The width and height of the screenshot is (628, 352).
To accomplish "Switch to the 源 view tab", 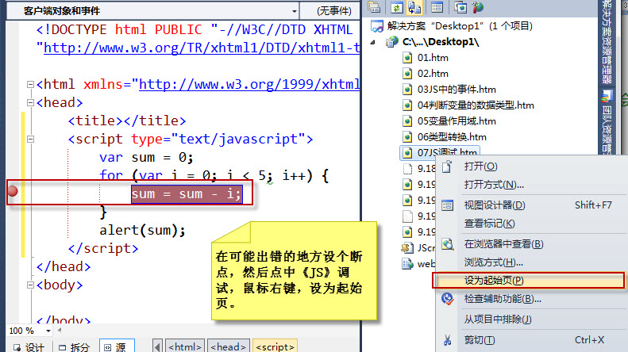I will 117,346.
